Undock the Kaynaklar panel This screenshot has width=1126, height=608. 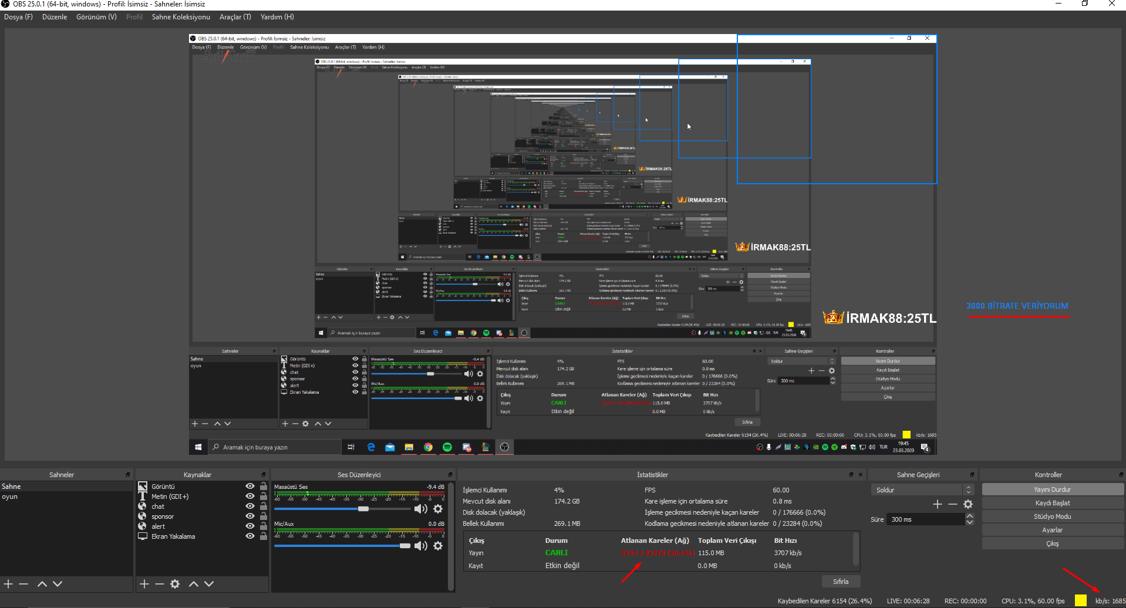click(264, 475)
